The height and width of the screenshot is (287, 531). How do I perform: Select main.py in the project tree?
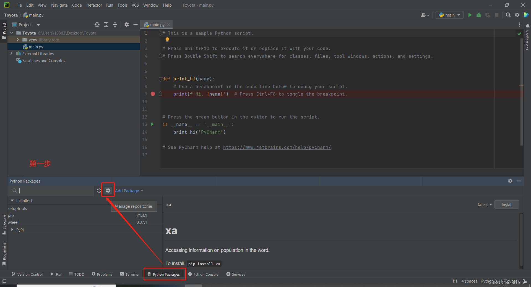pyautogui.click(x=74, y=47)
